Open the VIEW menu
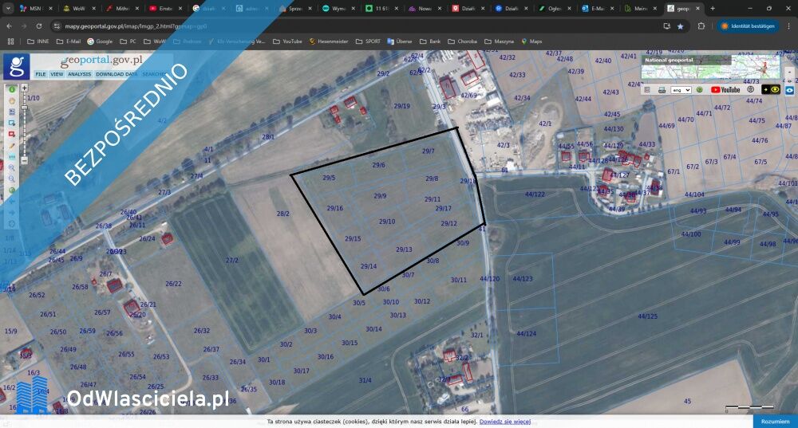This screenshot has height=428, width=798. (57, 74)
